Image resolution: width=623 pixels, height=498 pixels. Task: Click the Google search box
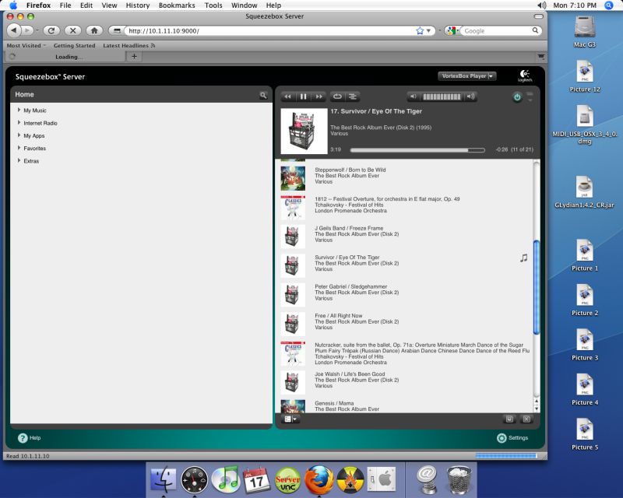497,30
